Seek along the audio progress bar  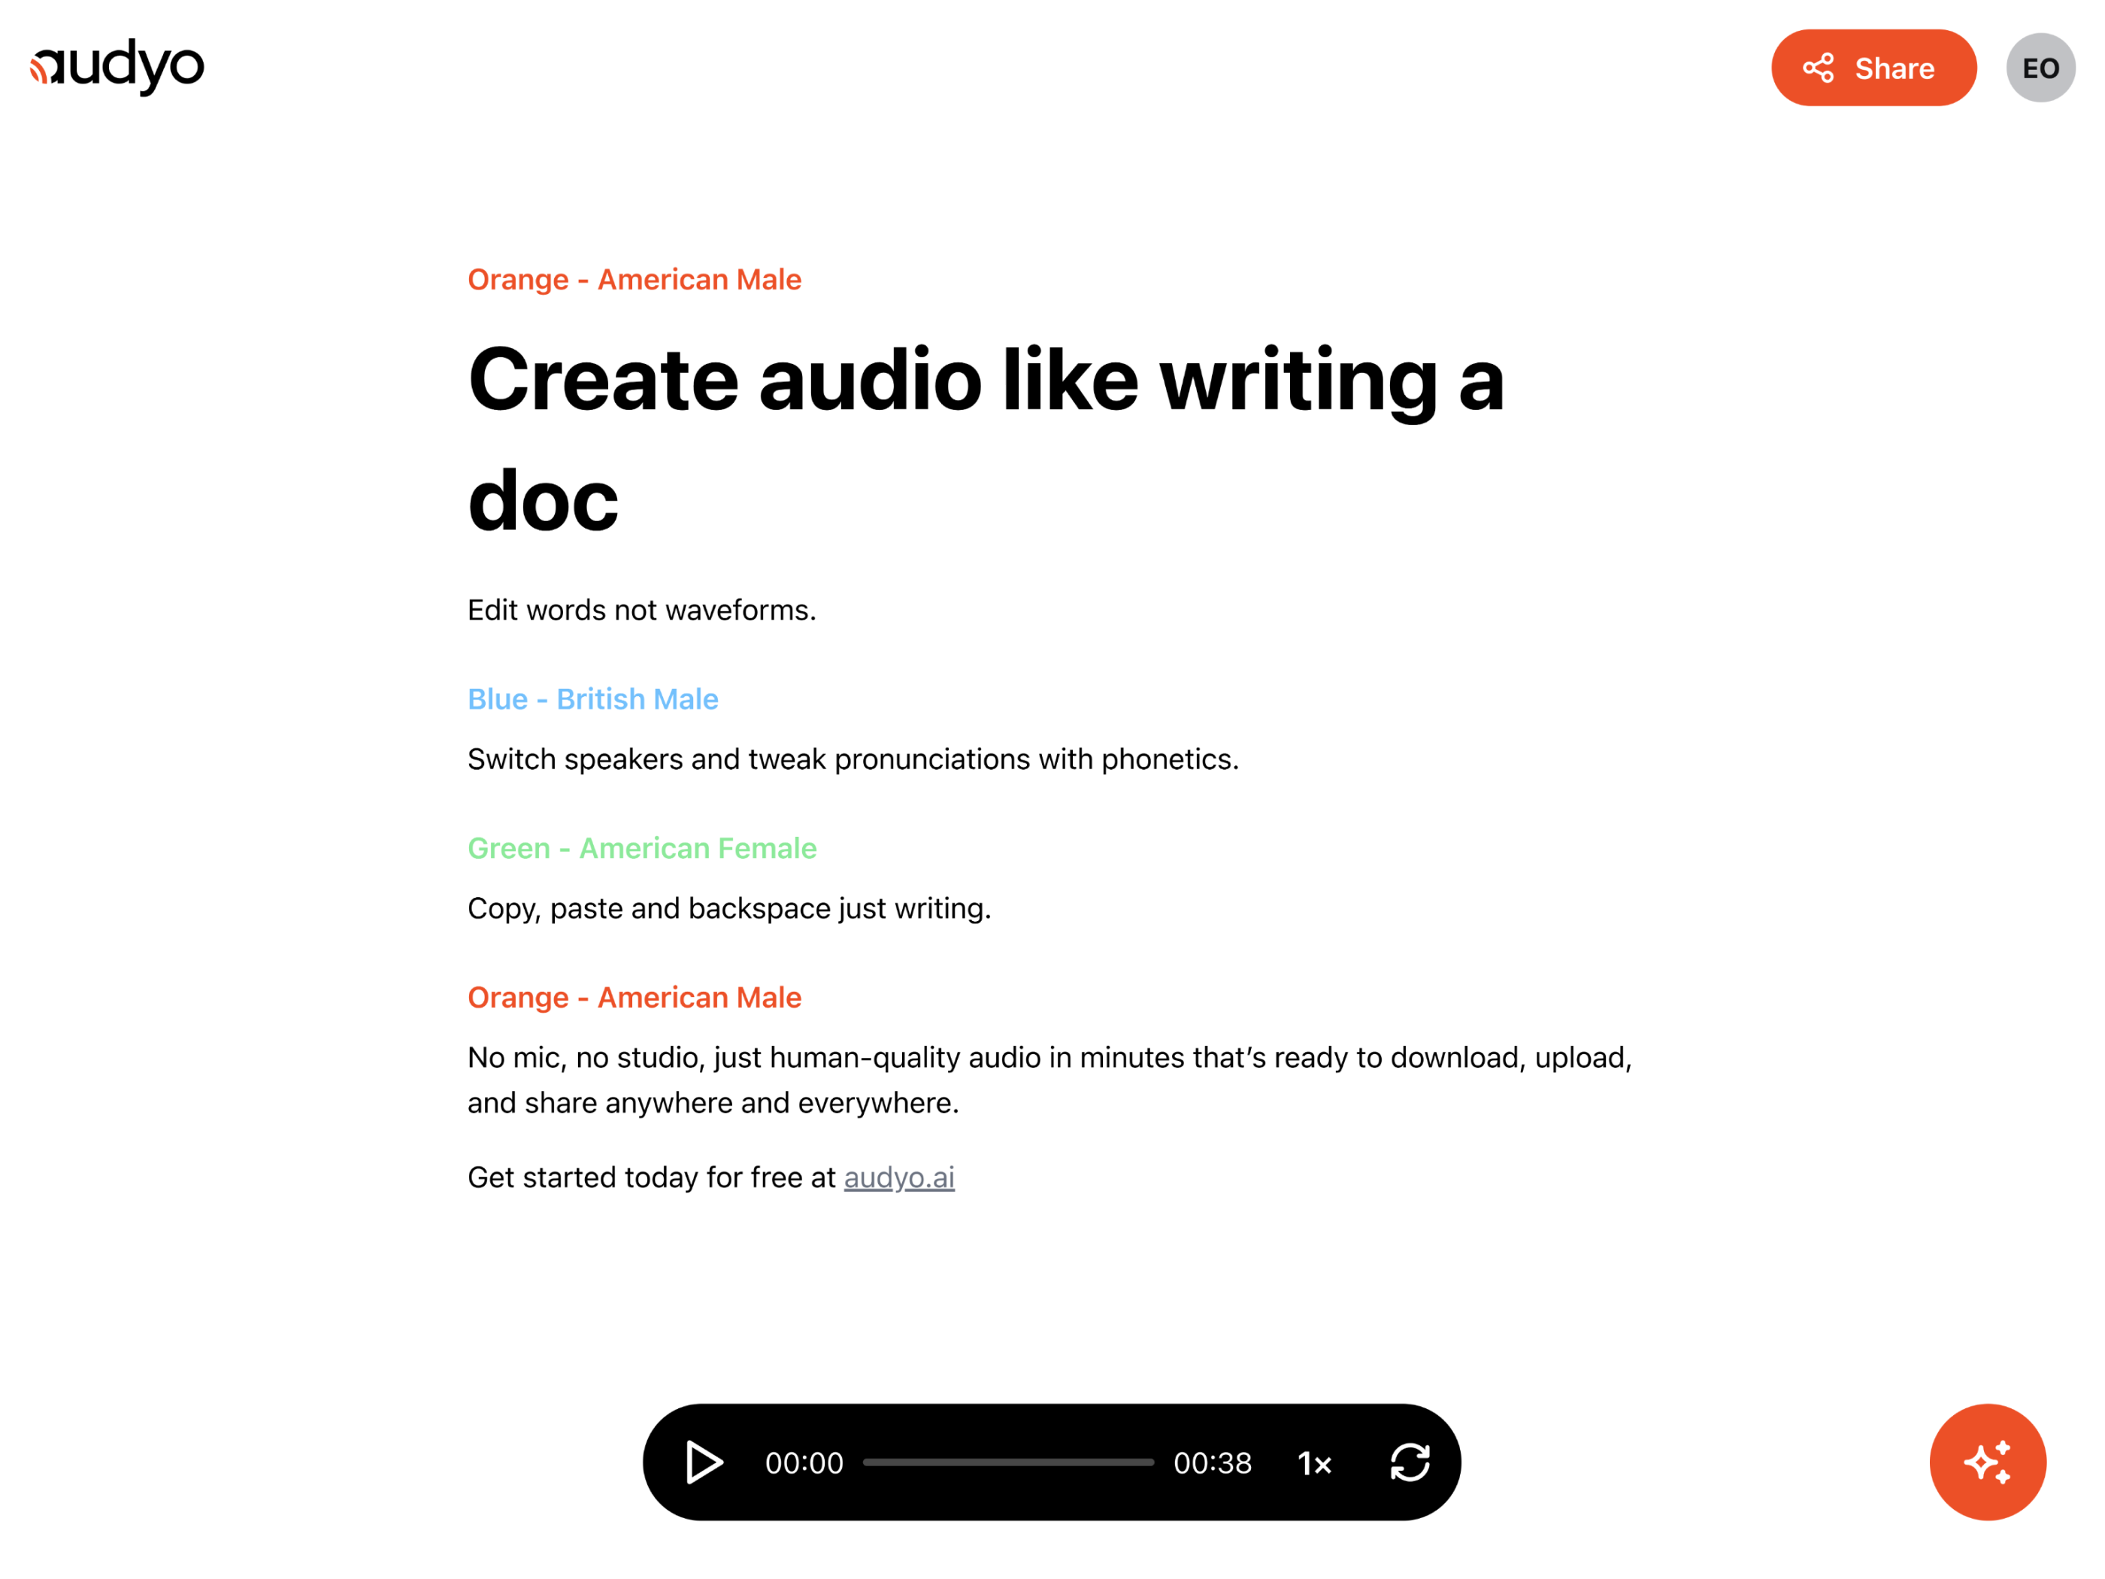(1009, 1463)
